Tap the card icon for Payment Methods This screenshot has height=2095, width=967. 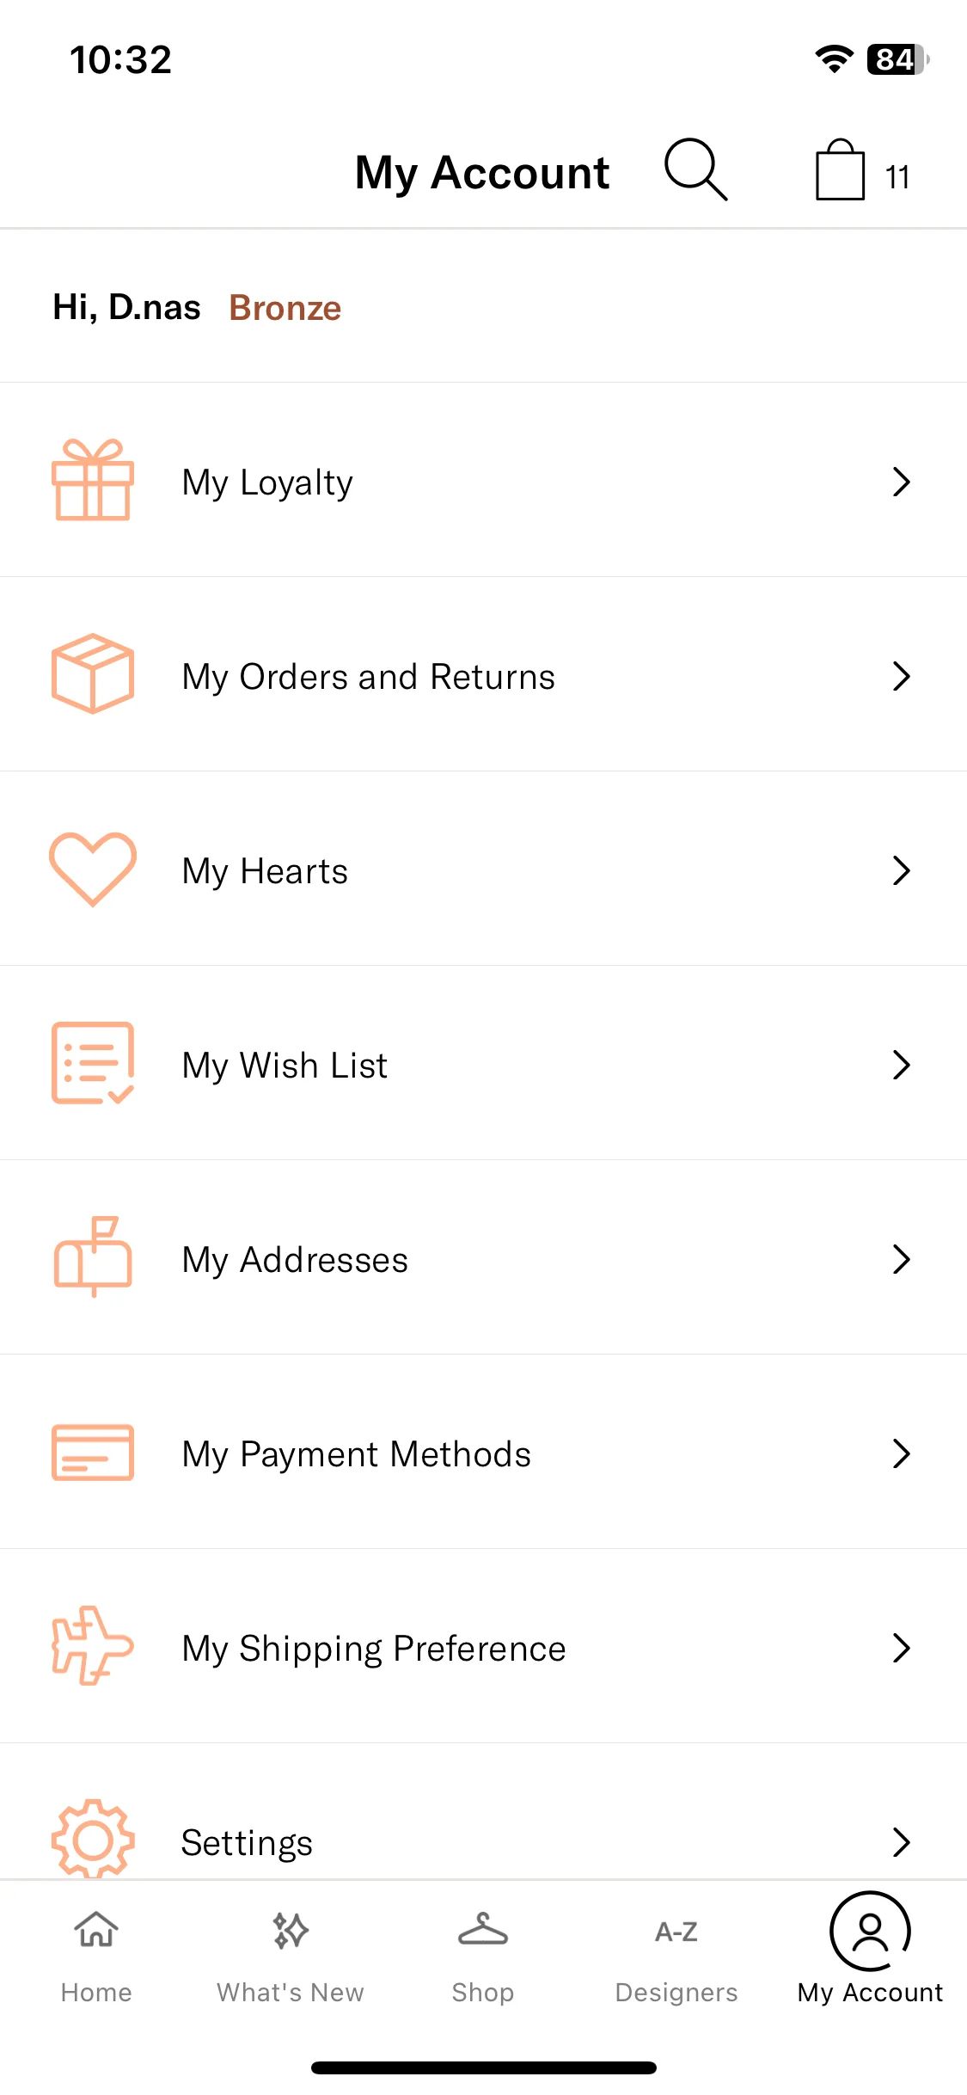point(93,1453)
